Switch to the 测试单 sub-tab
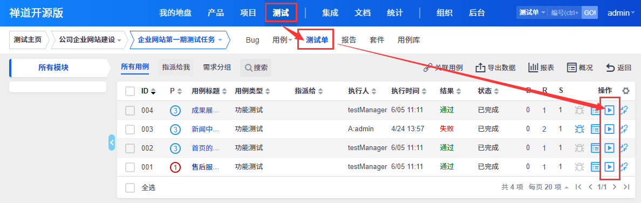The image size is (641, 203). 317,40
